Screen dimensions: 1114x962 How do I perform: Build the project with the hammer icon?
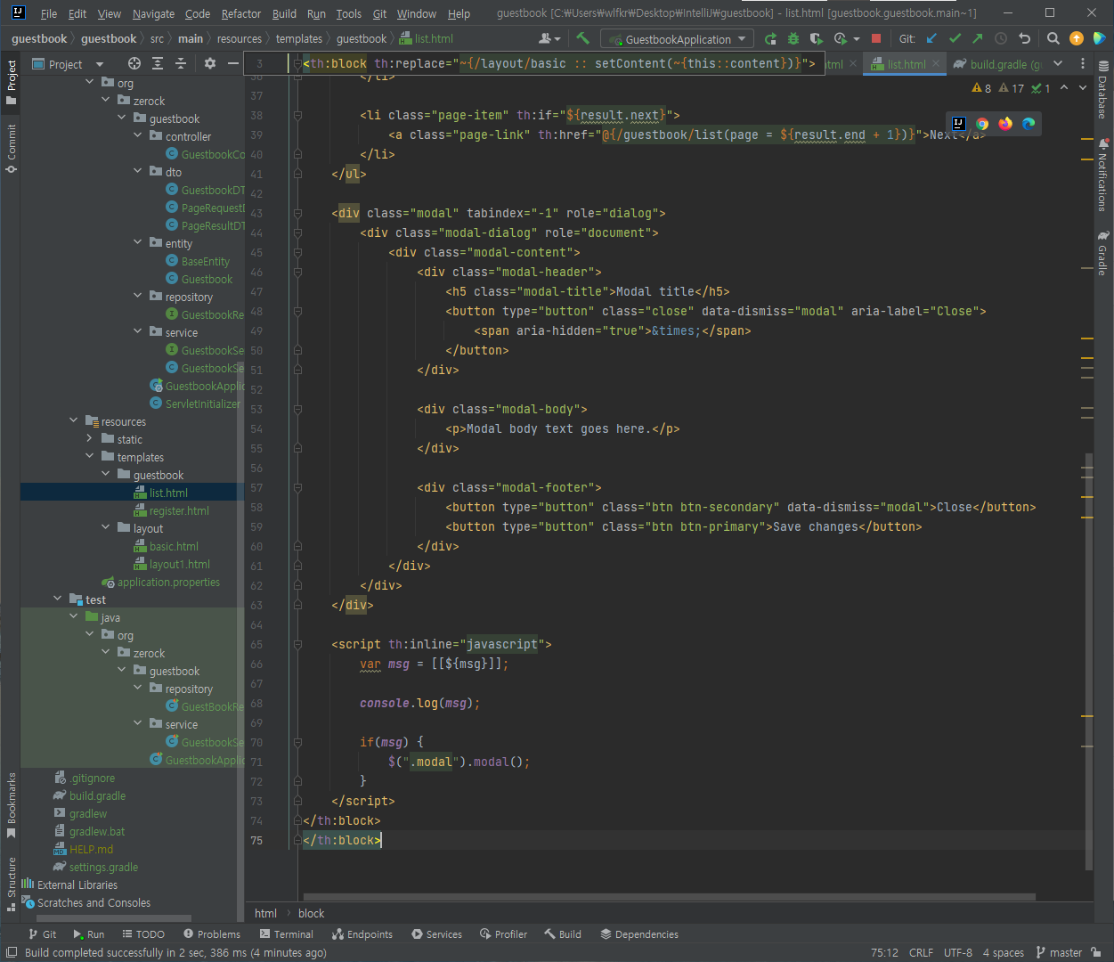pos(583,38)
